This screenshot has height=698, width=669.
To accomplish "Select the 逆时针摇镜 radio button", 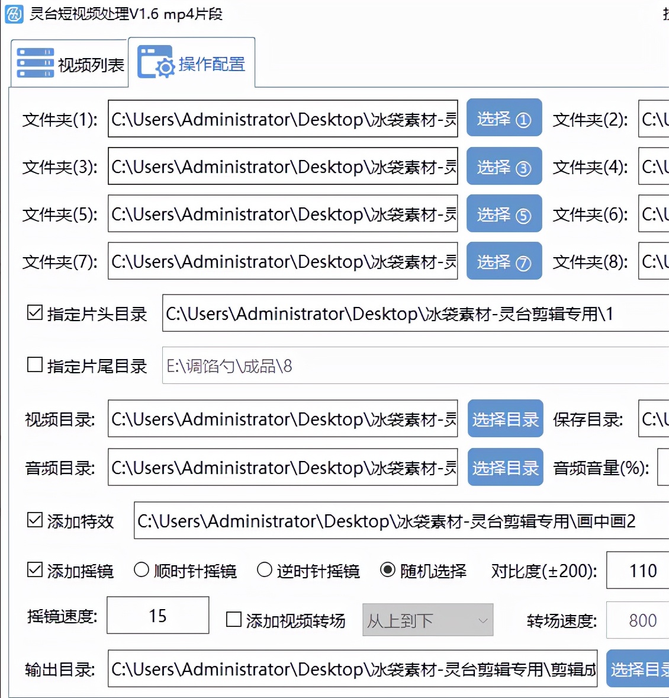I will click(x=264, y=569).
